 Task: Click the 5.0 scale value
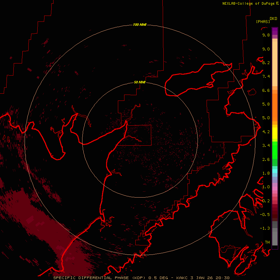tap(266, 118)
